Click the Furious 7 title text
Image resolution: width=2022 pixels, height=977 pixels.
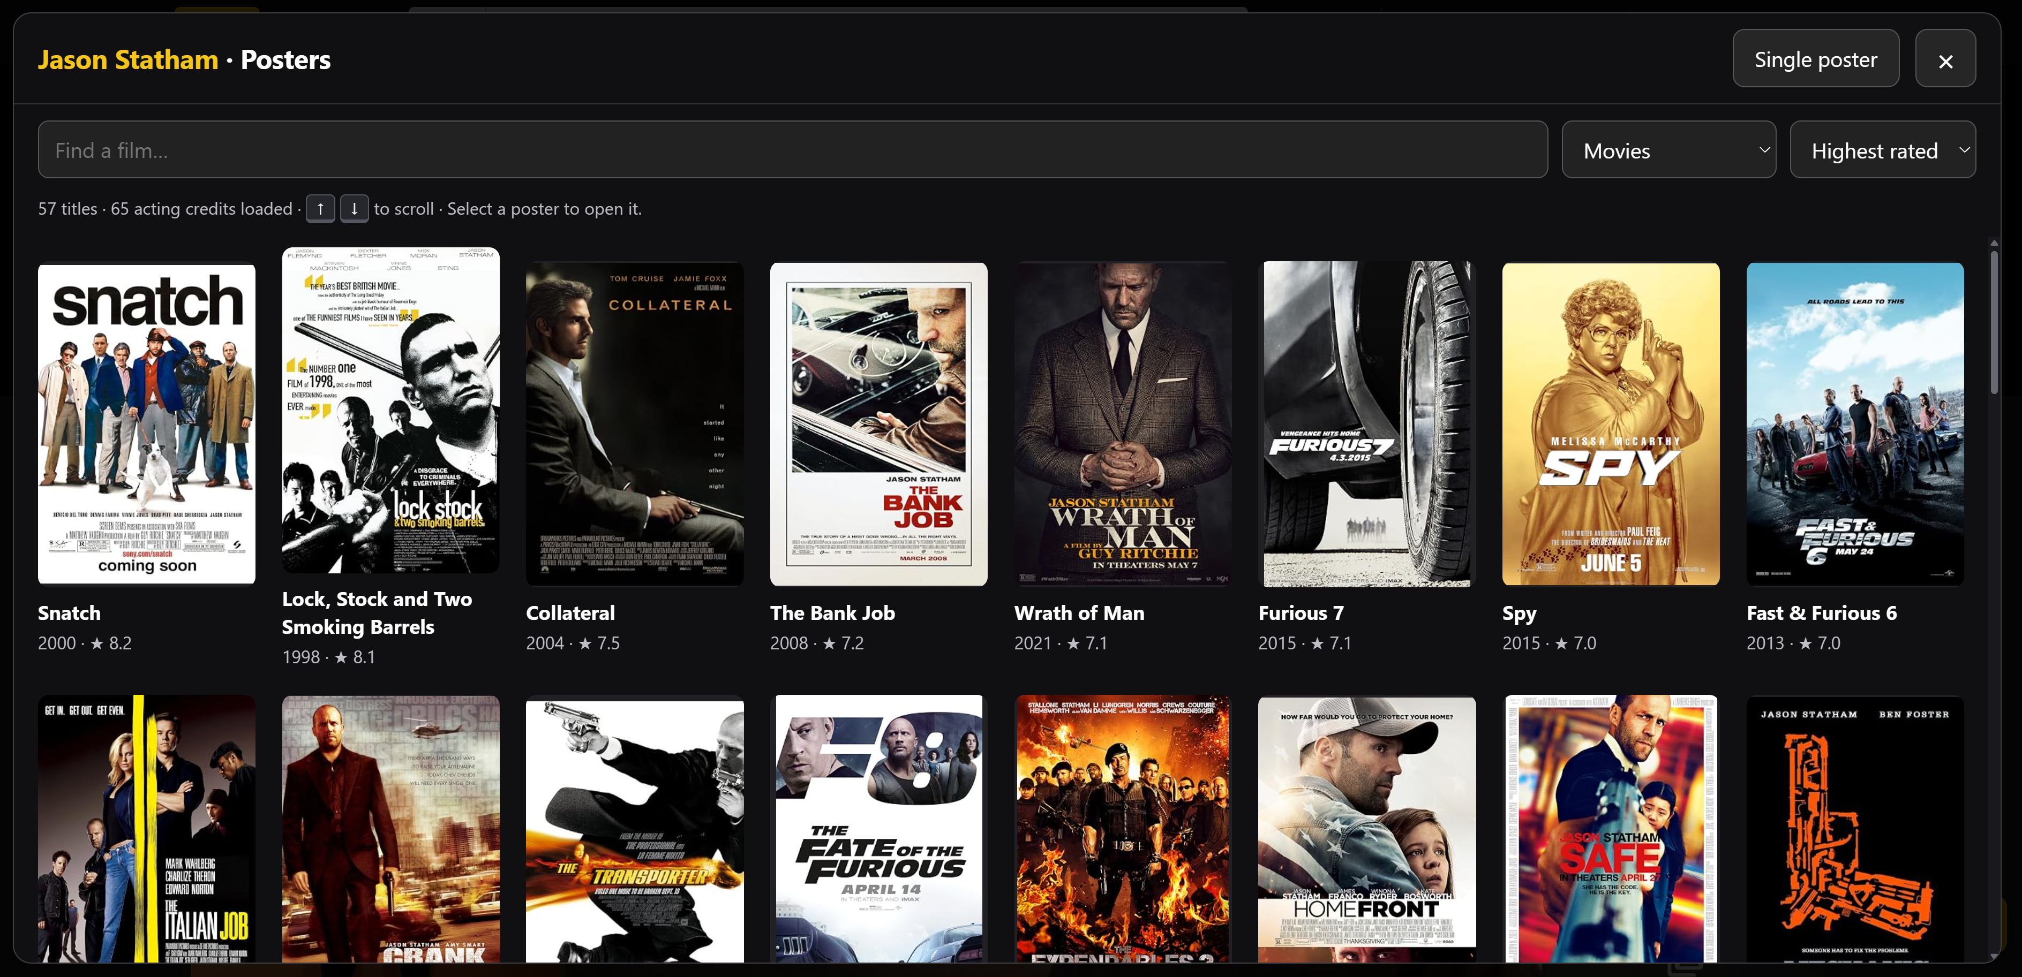tap(1301, 613)
